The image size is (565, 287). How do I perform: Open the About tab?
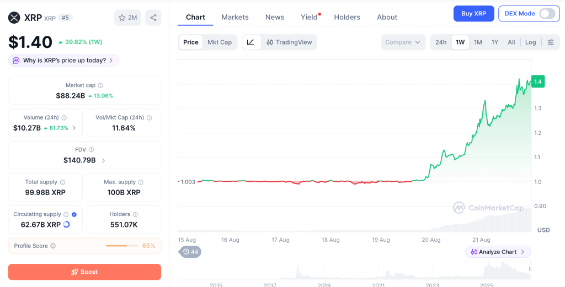[387, 17]
